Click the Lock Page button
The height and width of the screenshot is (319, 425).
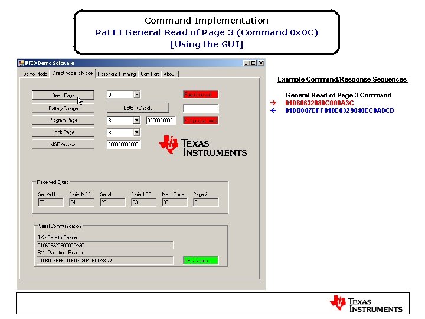[x=63, y=132]
